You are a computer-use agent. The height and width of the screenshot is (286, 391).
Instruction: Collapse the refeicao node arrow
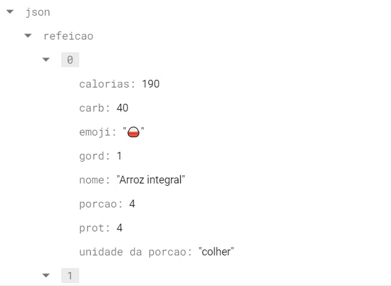click(28, 36)
